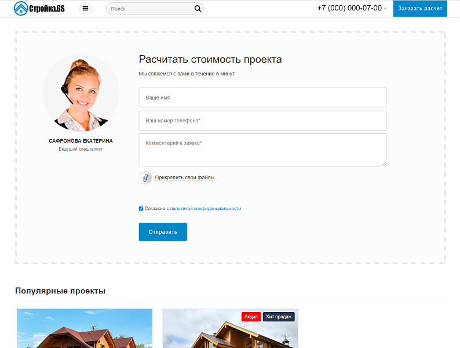Expand the phone number dropdown arrow
The image size is (460, 348).
385,9
